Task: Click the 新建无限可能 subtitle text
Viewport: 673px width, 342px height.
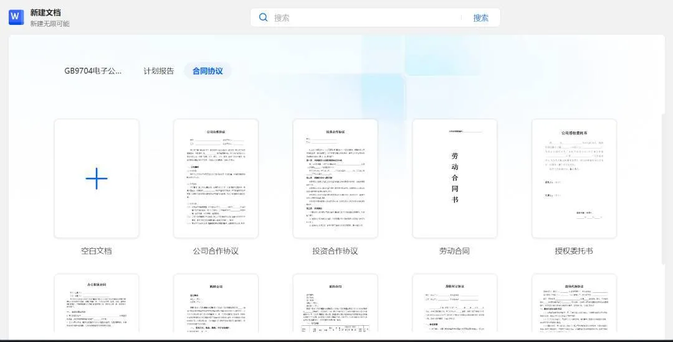Action: coord(50,24)
